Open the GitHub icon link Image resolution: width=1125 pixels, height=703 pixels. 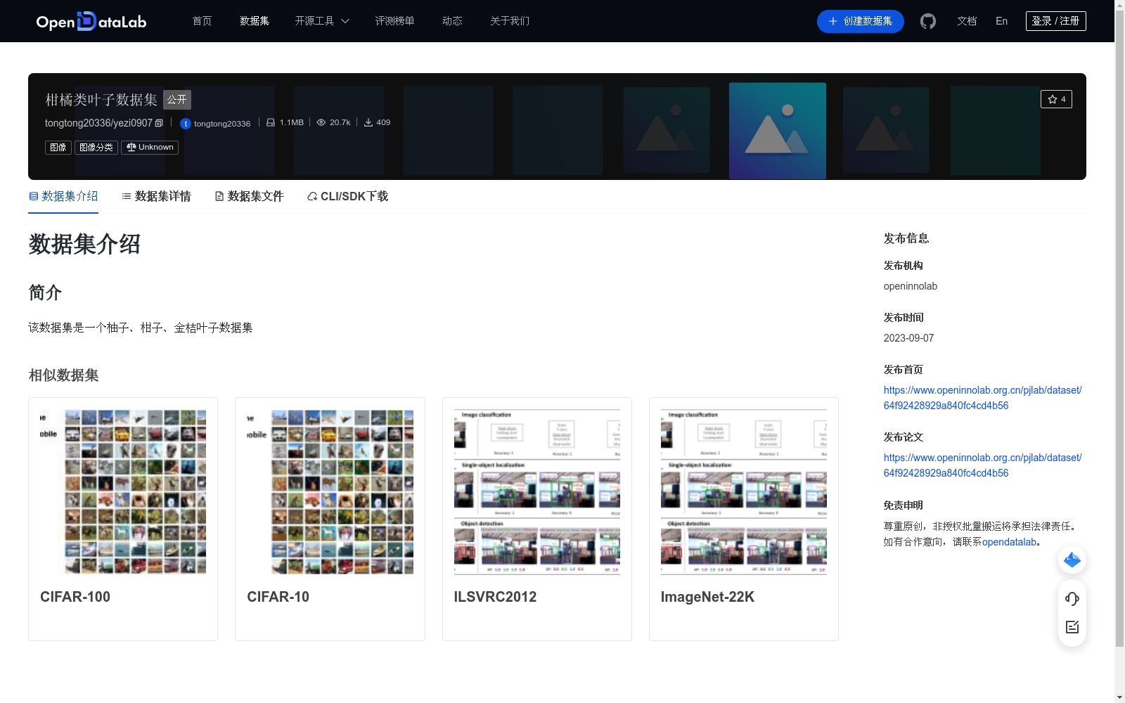[x=928, y=21]
